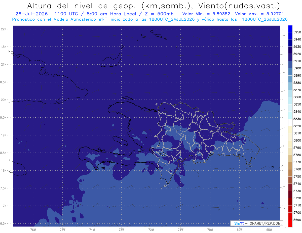302x233 pixels.
Task: Click the "69W" longitude axis label
Action: 240,229
